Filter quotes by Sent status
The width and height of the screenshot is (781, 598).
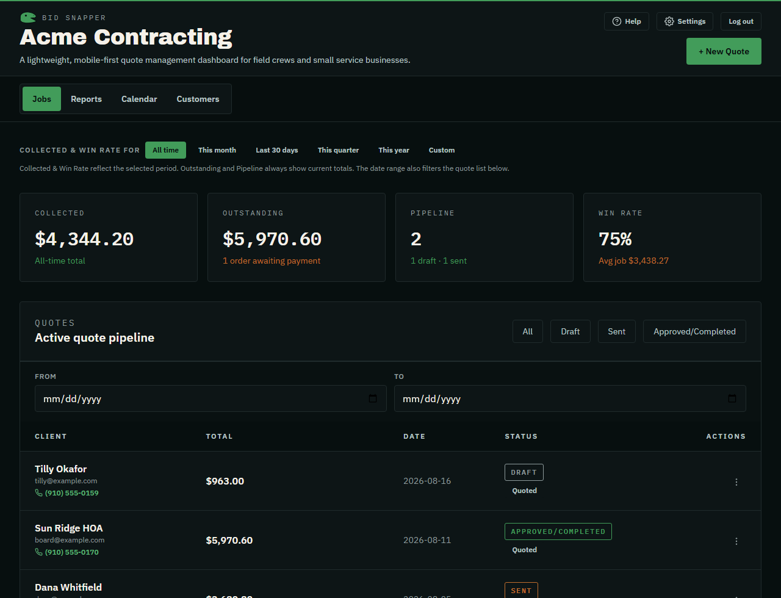[617, 331]
